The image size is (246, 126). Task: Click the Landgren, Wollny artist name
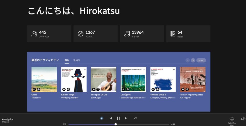pyautogui.click(x=163, y=98)
